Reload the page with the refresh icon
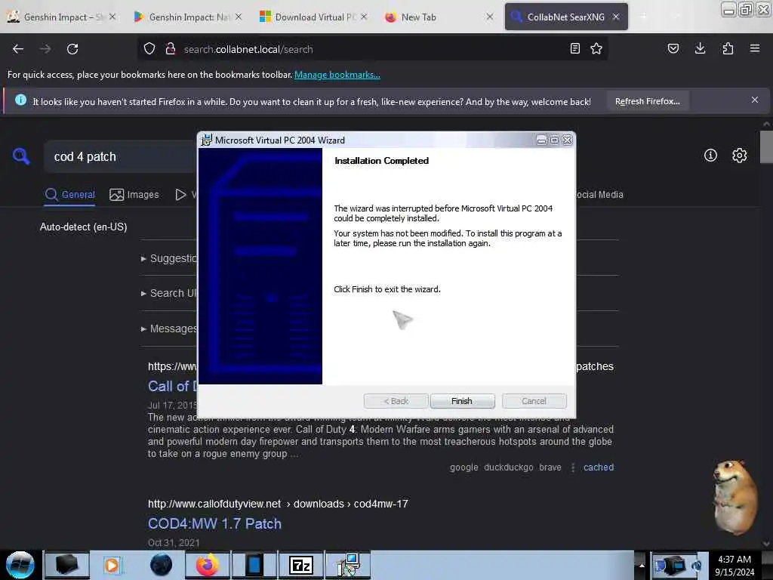 tap(72, 49)
